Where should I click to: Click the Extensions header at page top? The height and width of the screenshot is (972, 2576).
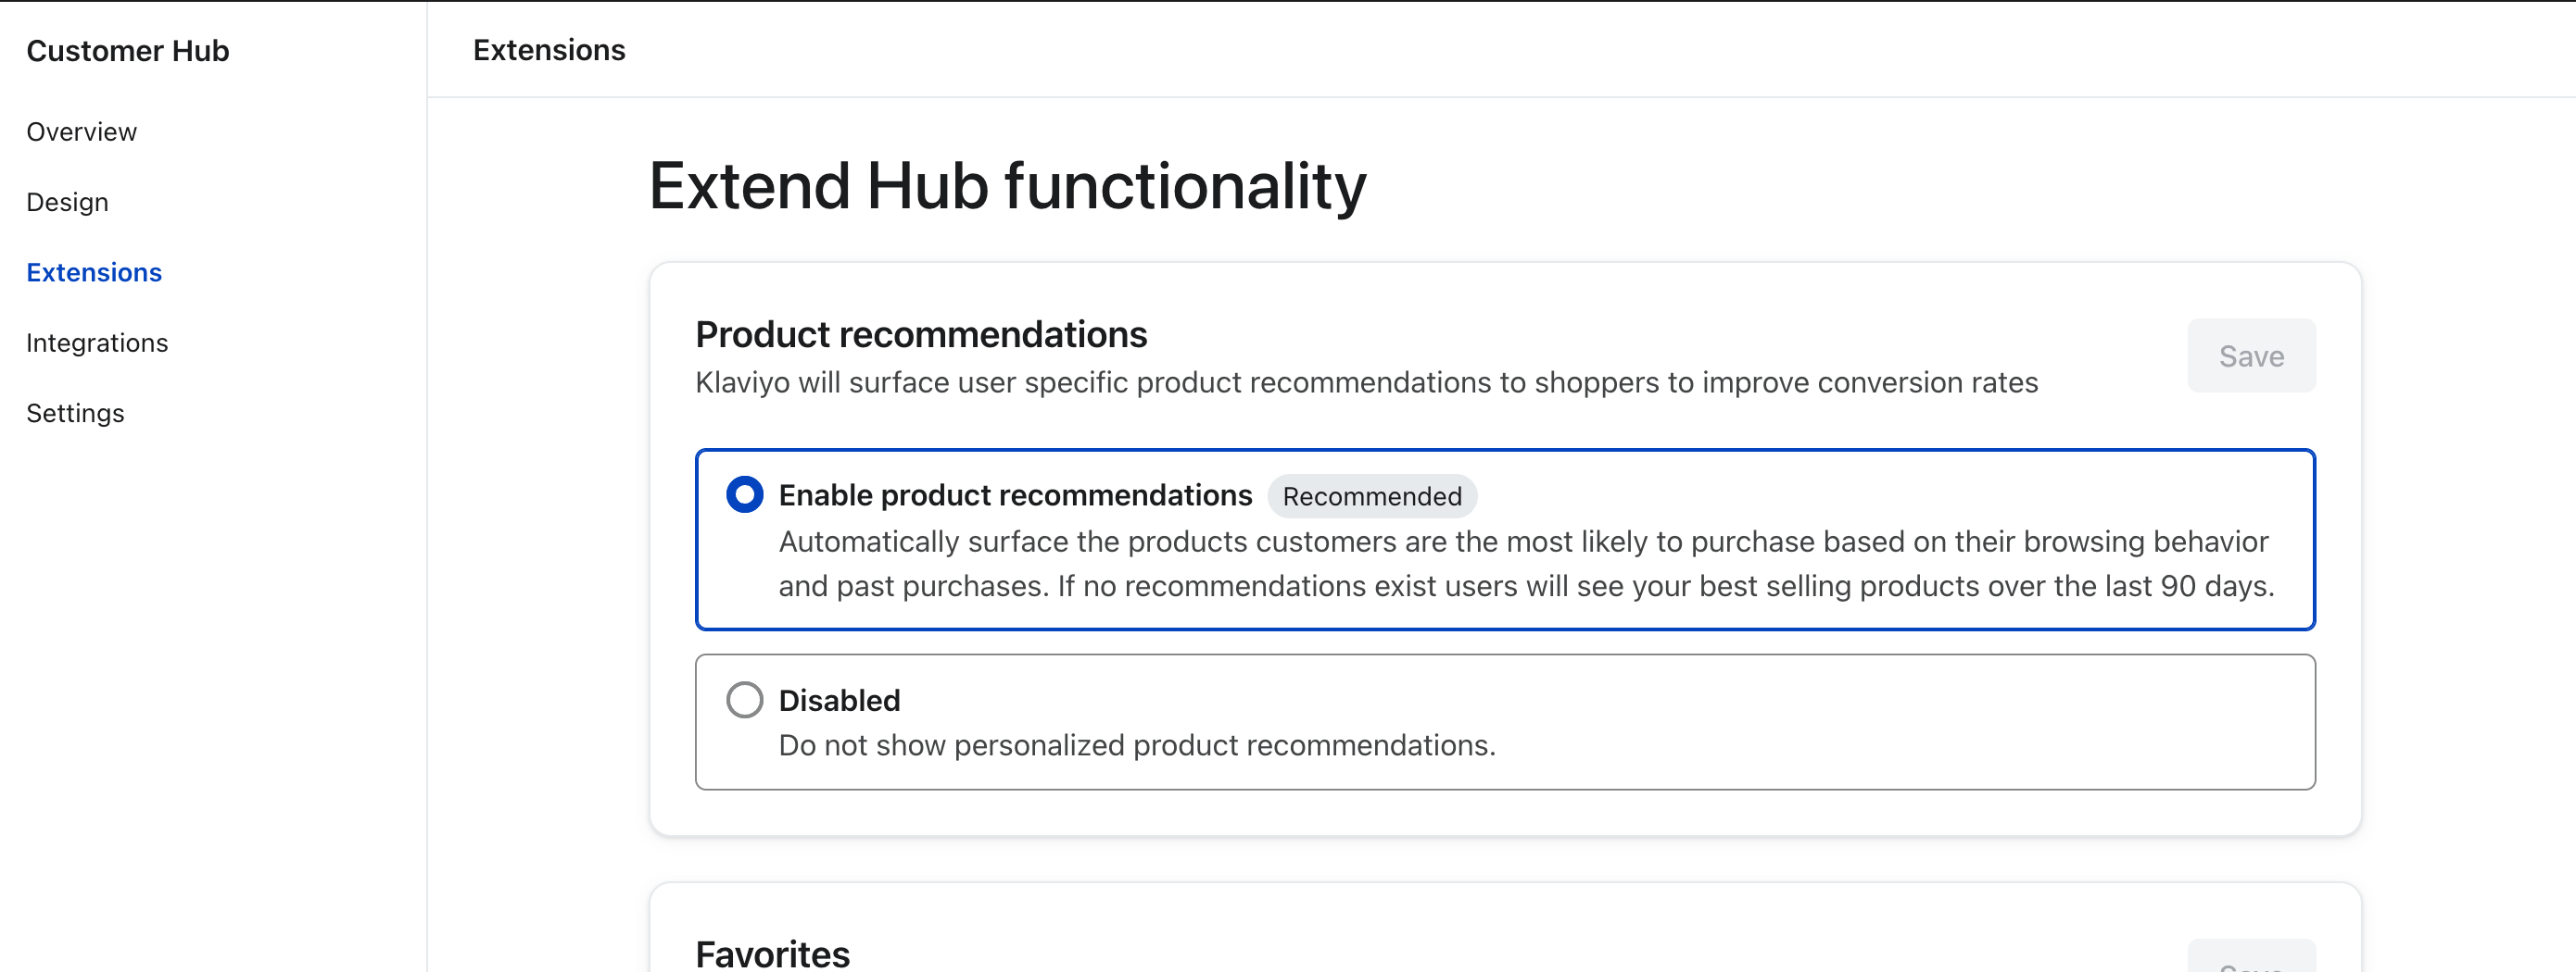549,50
